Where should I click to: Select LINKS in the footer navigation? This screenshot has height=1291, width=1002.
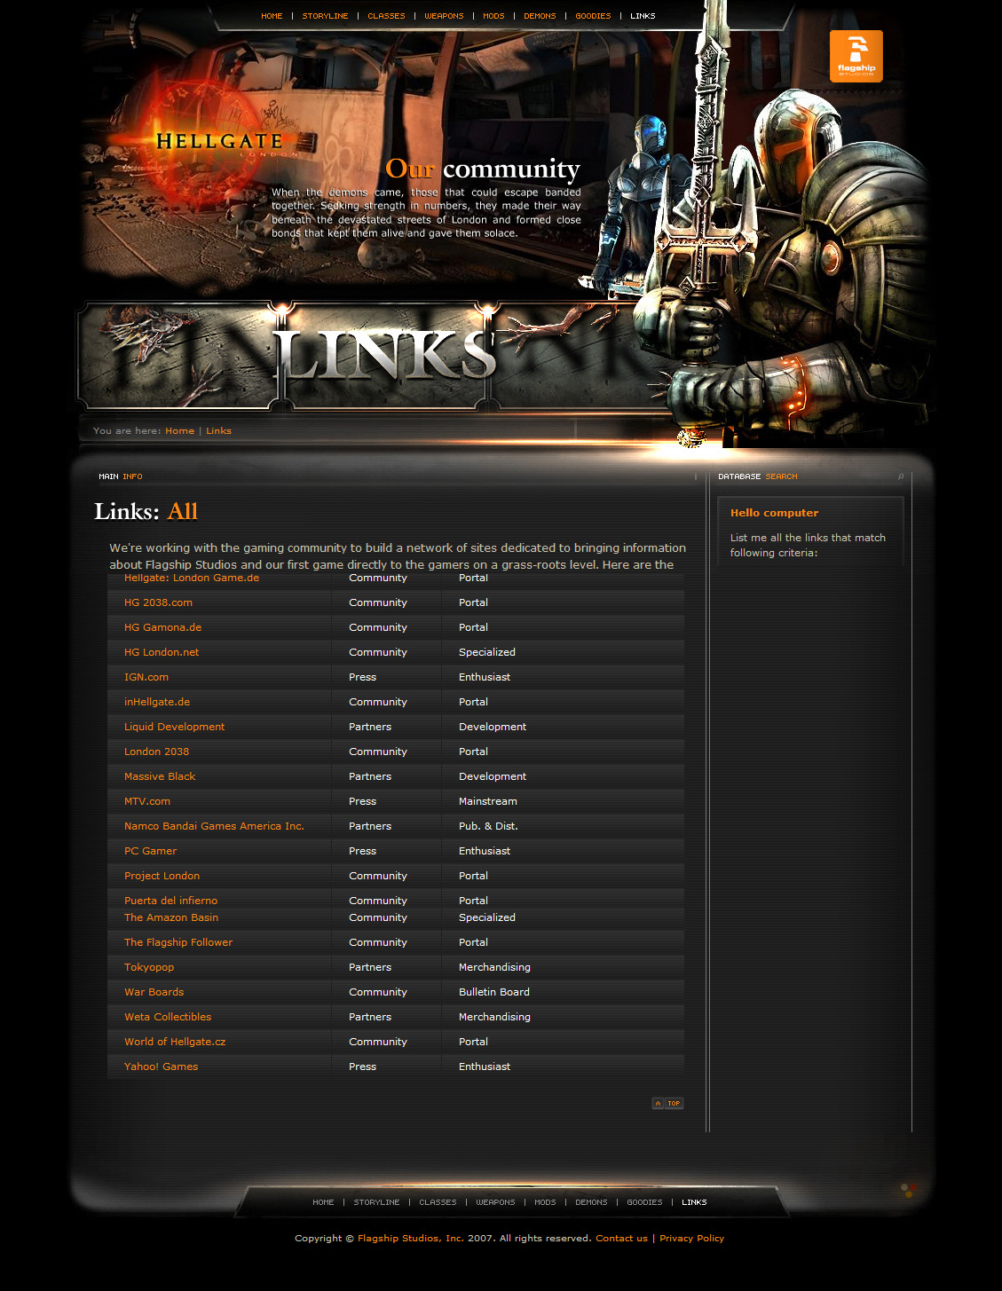[x=694, y=1202]
